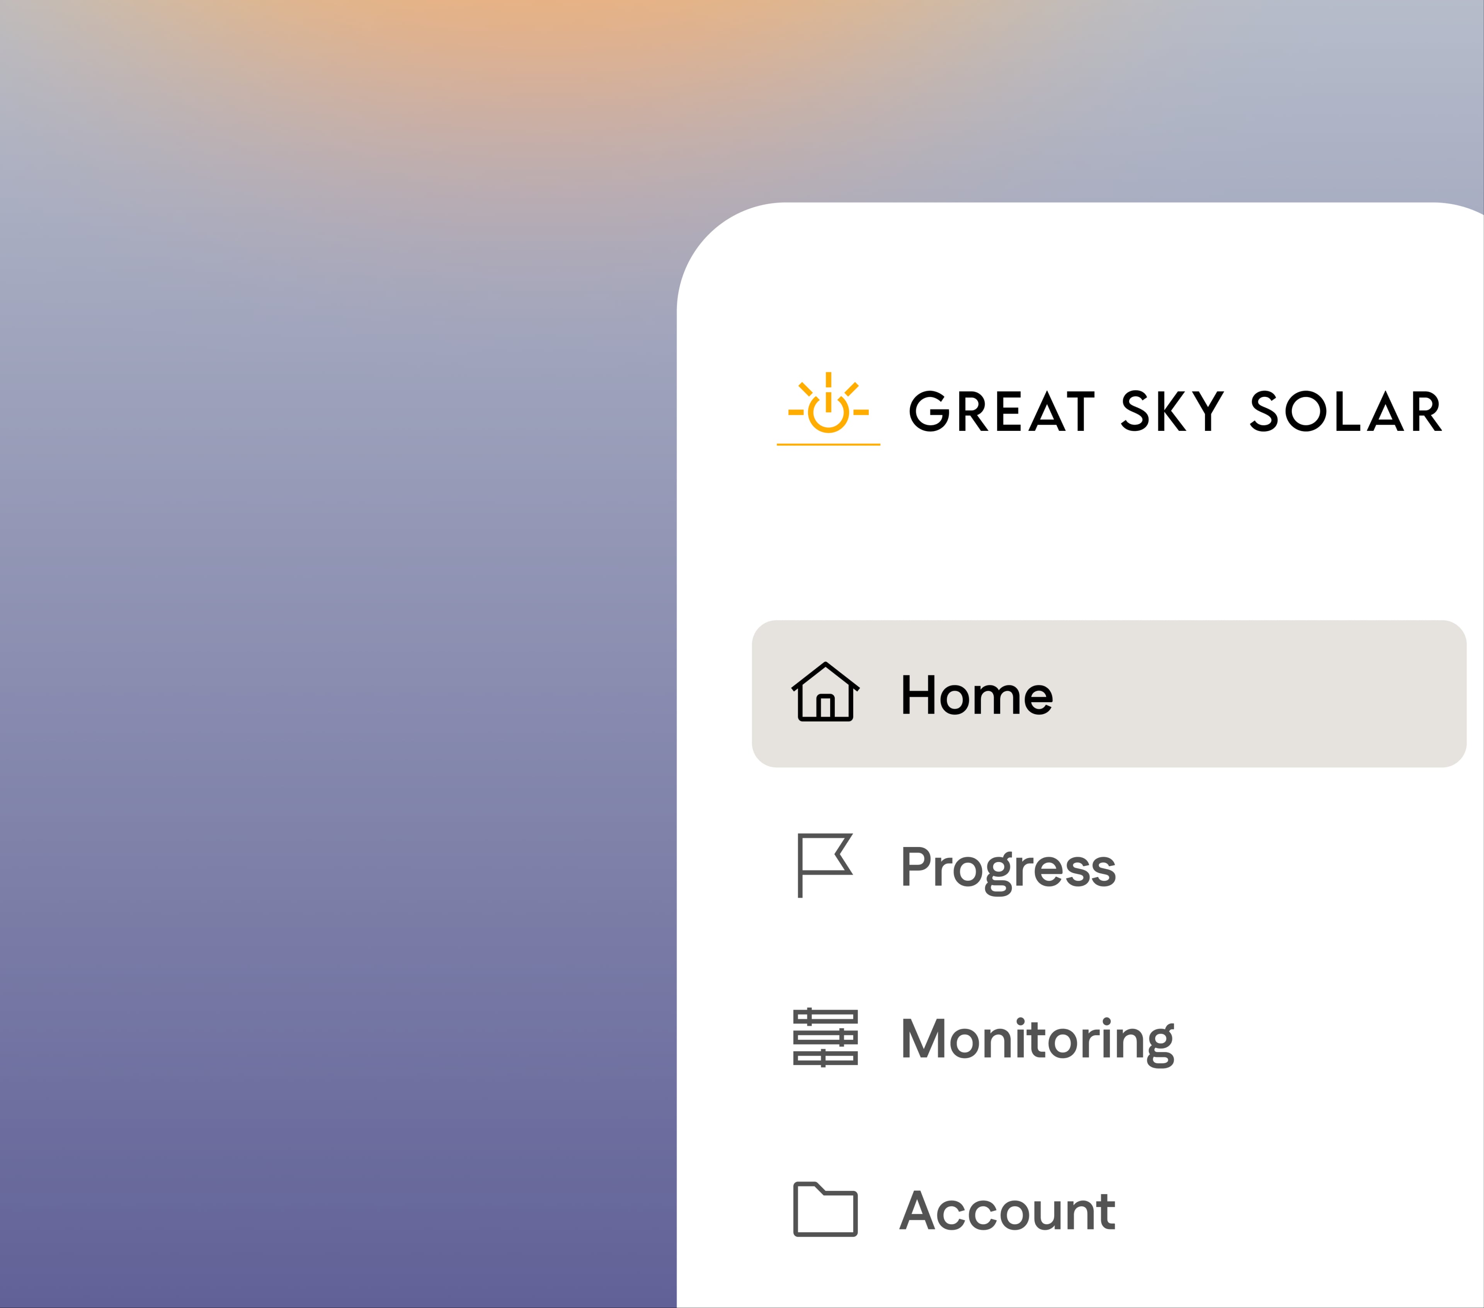Select the Home label in sidebar
The image size is (1484, 1308).
[977, 695]
